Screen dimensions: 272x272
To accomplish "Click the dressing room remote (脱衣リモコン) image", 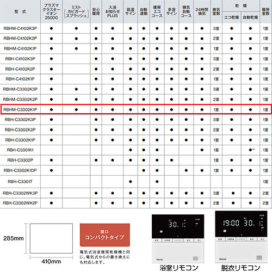I will click(x=241, y=237).
